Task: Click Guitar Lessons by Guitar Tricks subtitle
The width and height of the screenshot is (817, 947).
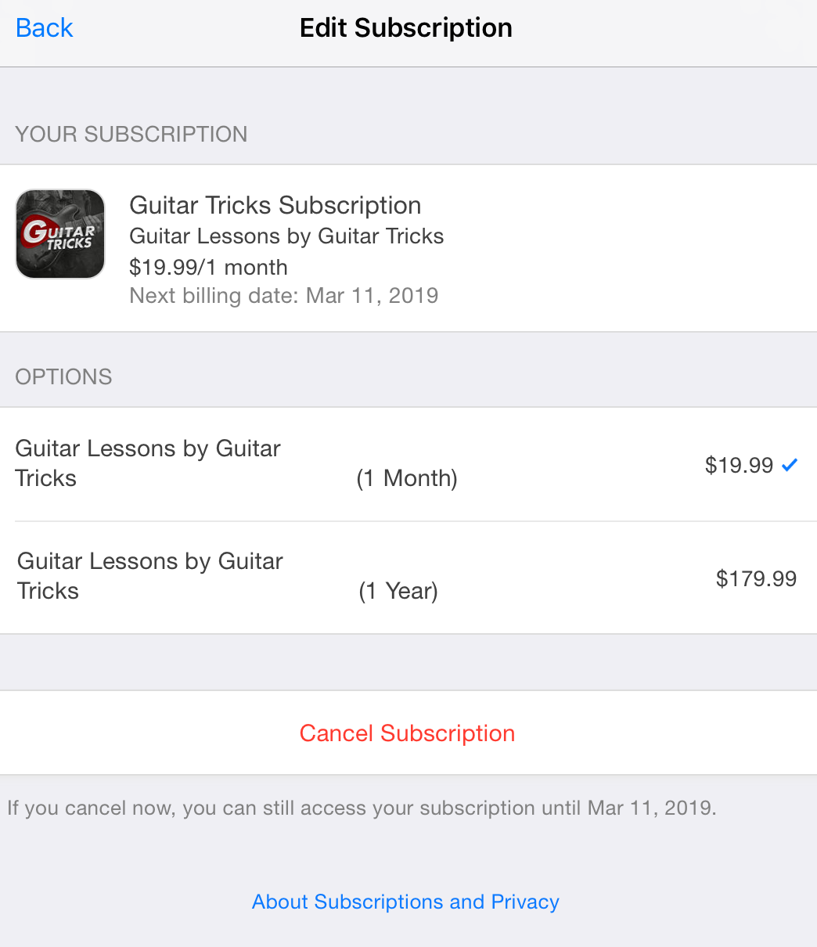Action: pos(286,236)
